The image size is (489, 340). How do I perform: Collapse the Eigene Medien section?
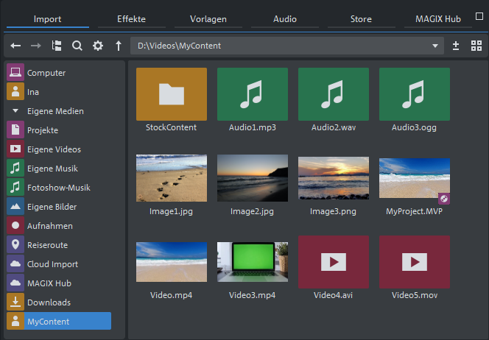coord(15,111)
